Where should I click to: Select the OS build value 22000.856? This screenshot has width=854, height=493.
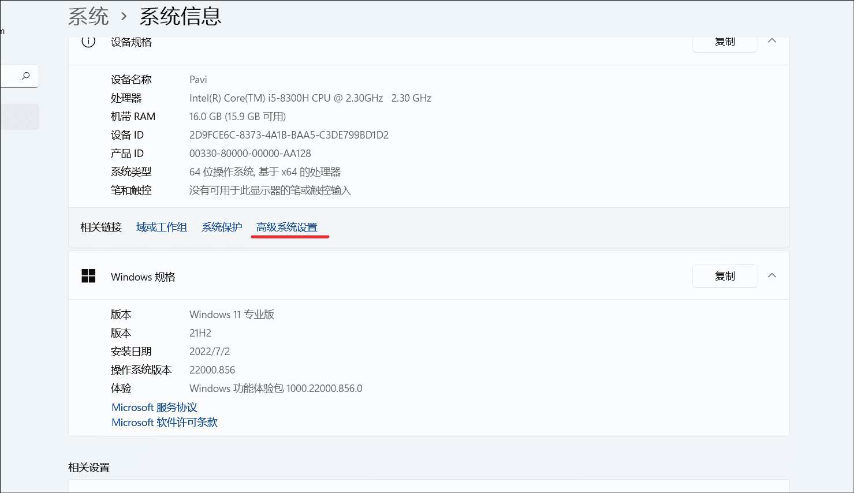pyautogui.click(x=212, y=370)
